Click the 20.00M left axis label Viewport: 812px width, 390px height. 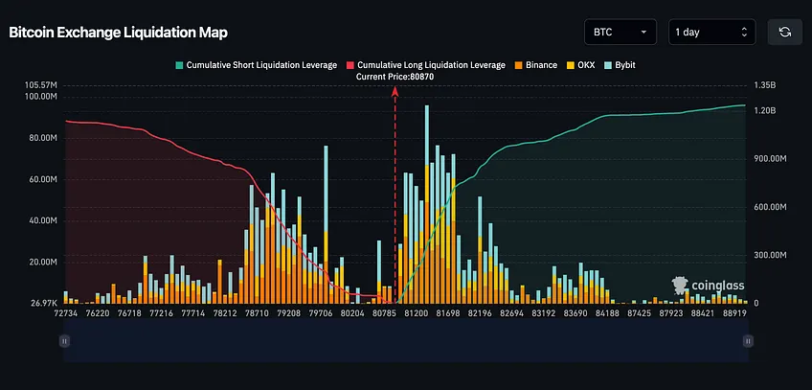click(x=42, y=263)
